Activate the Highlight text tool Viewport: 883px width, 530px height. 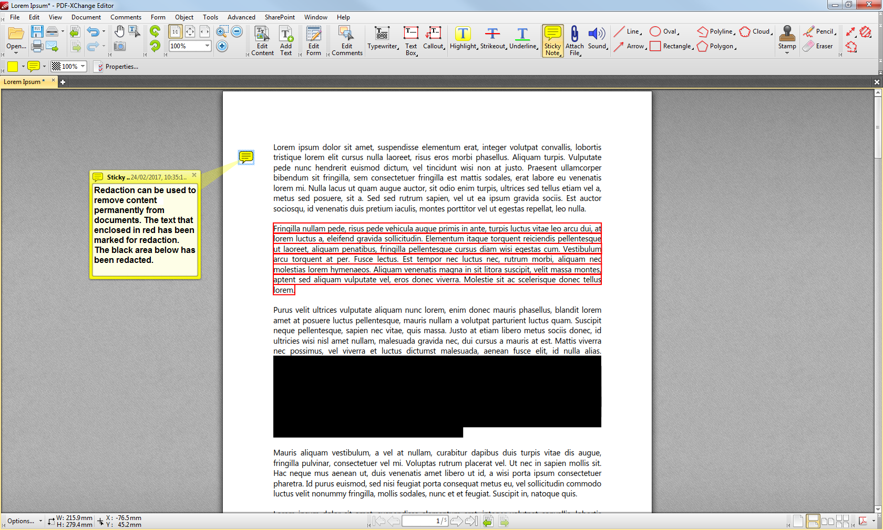point(464,38)
